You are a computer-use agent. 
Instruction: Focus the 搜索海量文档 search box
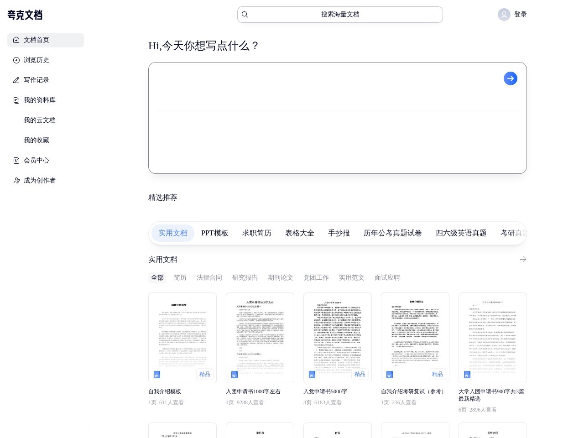[x=340, y=15]
